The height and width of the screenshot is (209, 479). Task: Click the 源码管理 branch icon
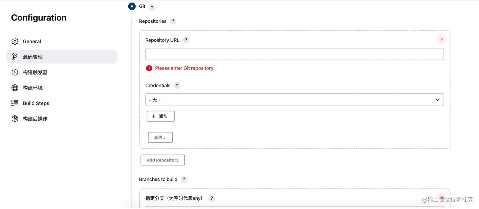(15, 57)
